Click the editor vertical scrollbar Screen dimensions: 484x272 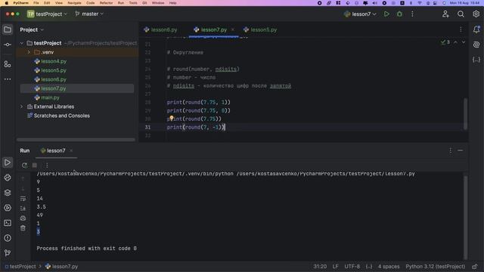click(466, 113)
